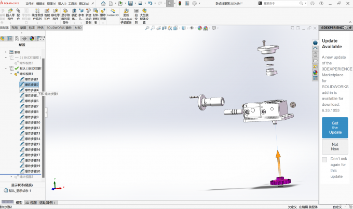Switch to the 草图 (Sketch) ribbon tab
353x209 pixels.
[23, 27]
